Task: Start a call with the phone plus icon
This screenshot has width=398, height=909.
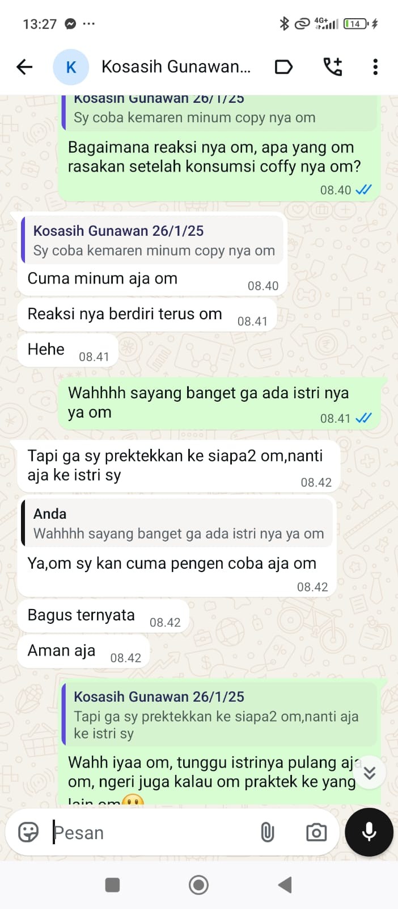Action: (333, 67)
